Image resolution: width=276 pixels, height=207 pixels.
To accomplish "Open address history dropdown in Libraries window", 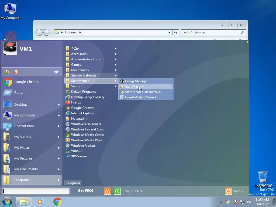I will [170, 32].
